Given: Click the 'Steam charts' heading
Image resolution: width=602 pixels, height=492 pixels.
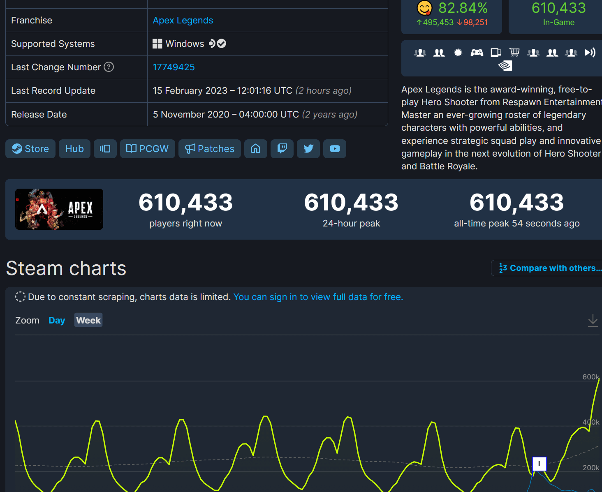Looking at the screenshot, I should (66, 268).
